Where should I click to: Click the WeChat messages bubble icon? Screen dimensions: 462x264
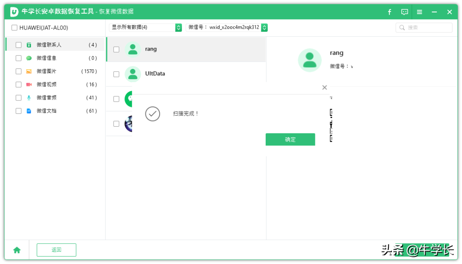(29, 58)
